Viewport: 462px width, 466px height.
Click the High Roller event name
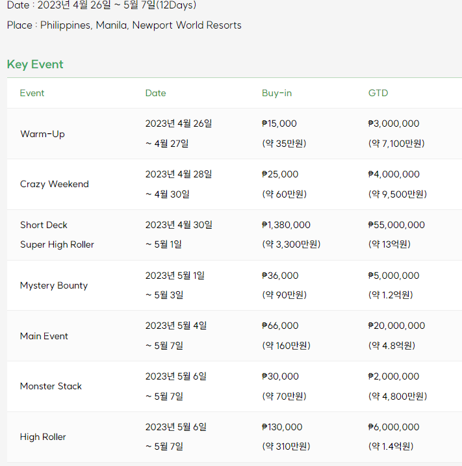click(x=43, y=437)
